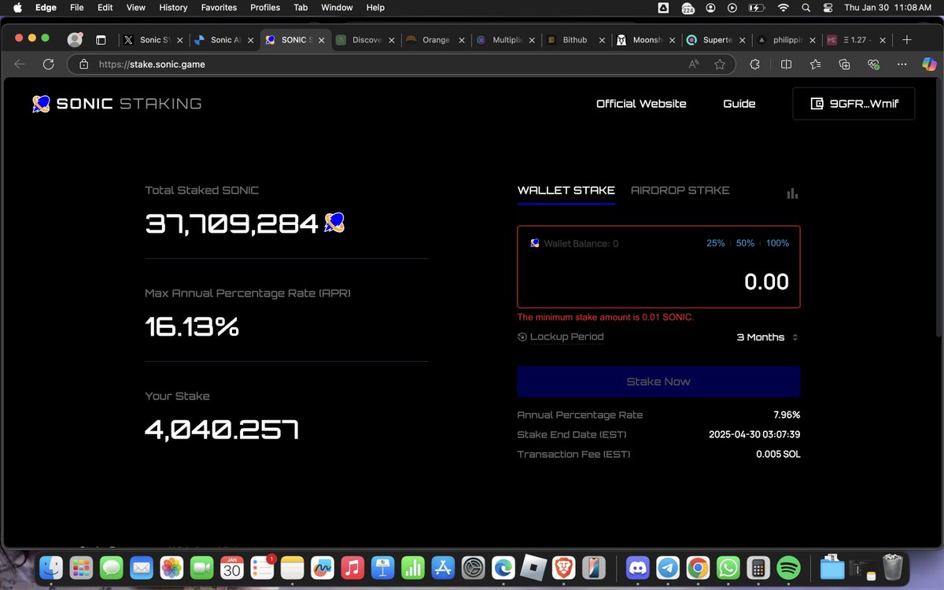Open Browser essentials heart icon
The height and width of the screenshot is (590, 944).
coord(872,65)
